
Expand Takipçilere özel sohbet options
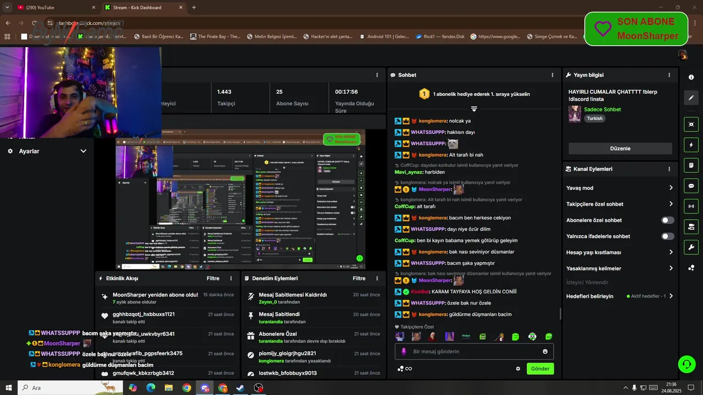[671, 204]
